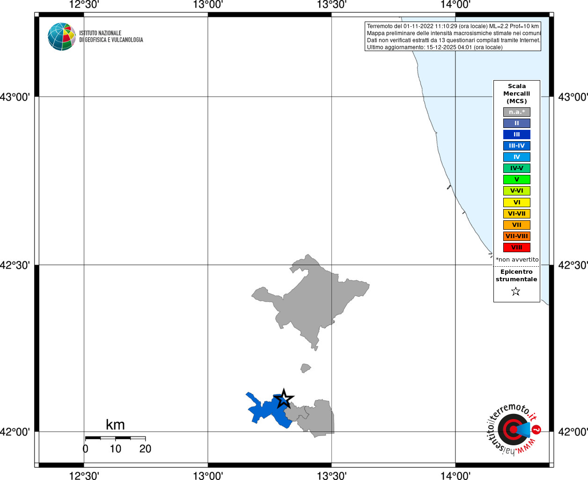Select the IV-V green legend swatch
Screen dimensions: 588x480
pos(517,168)
